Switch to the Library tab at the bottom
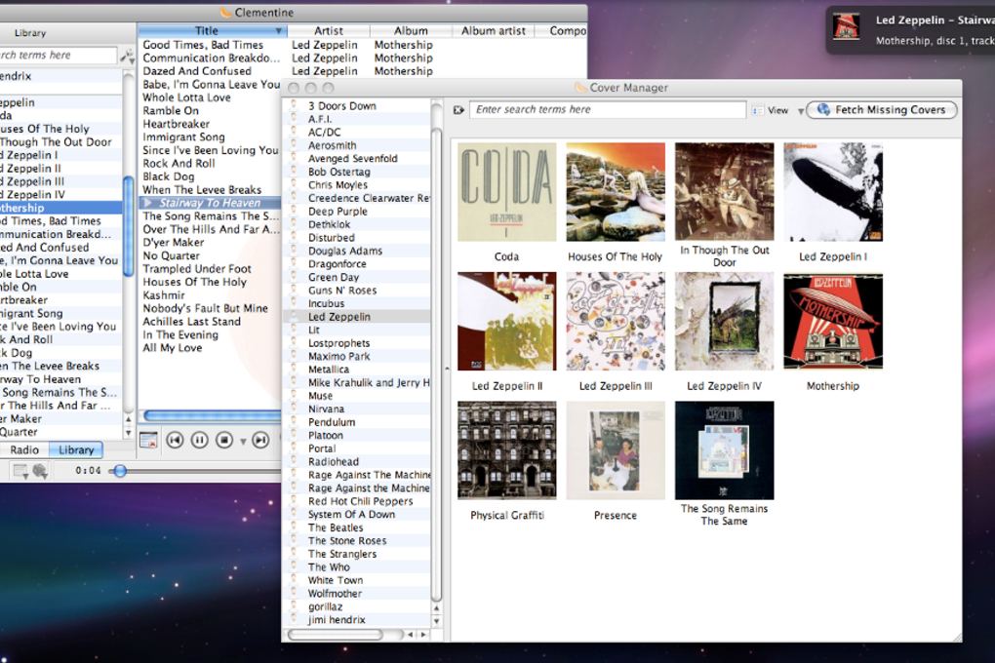Image resolution: width=995 pixels, height=663 pixels. click(x=76, y=449)
